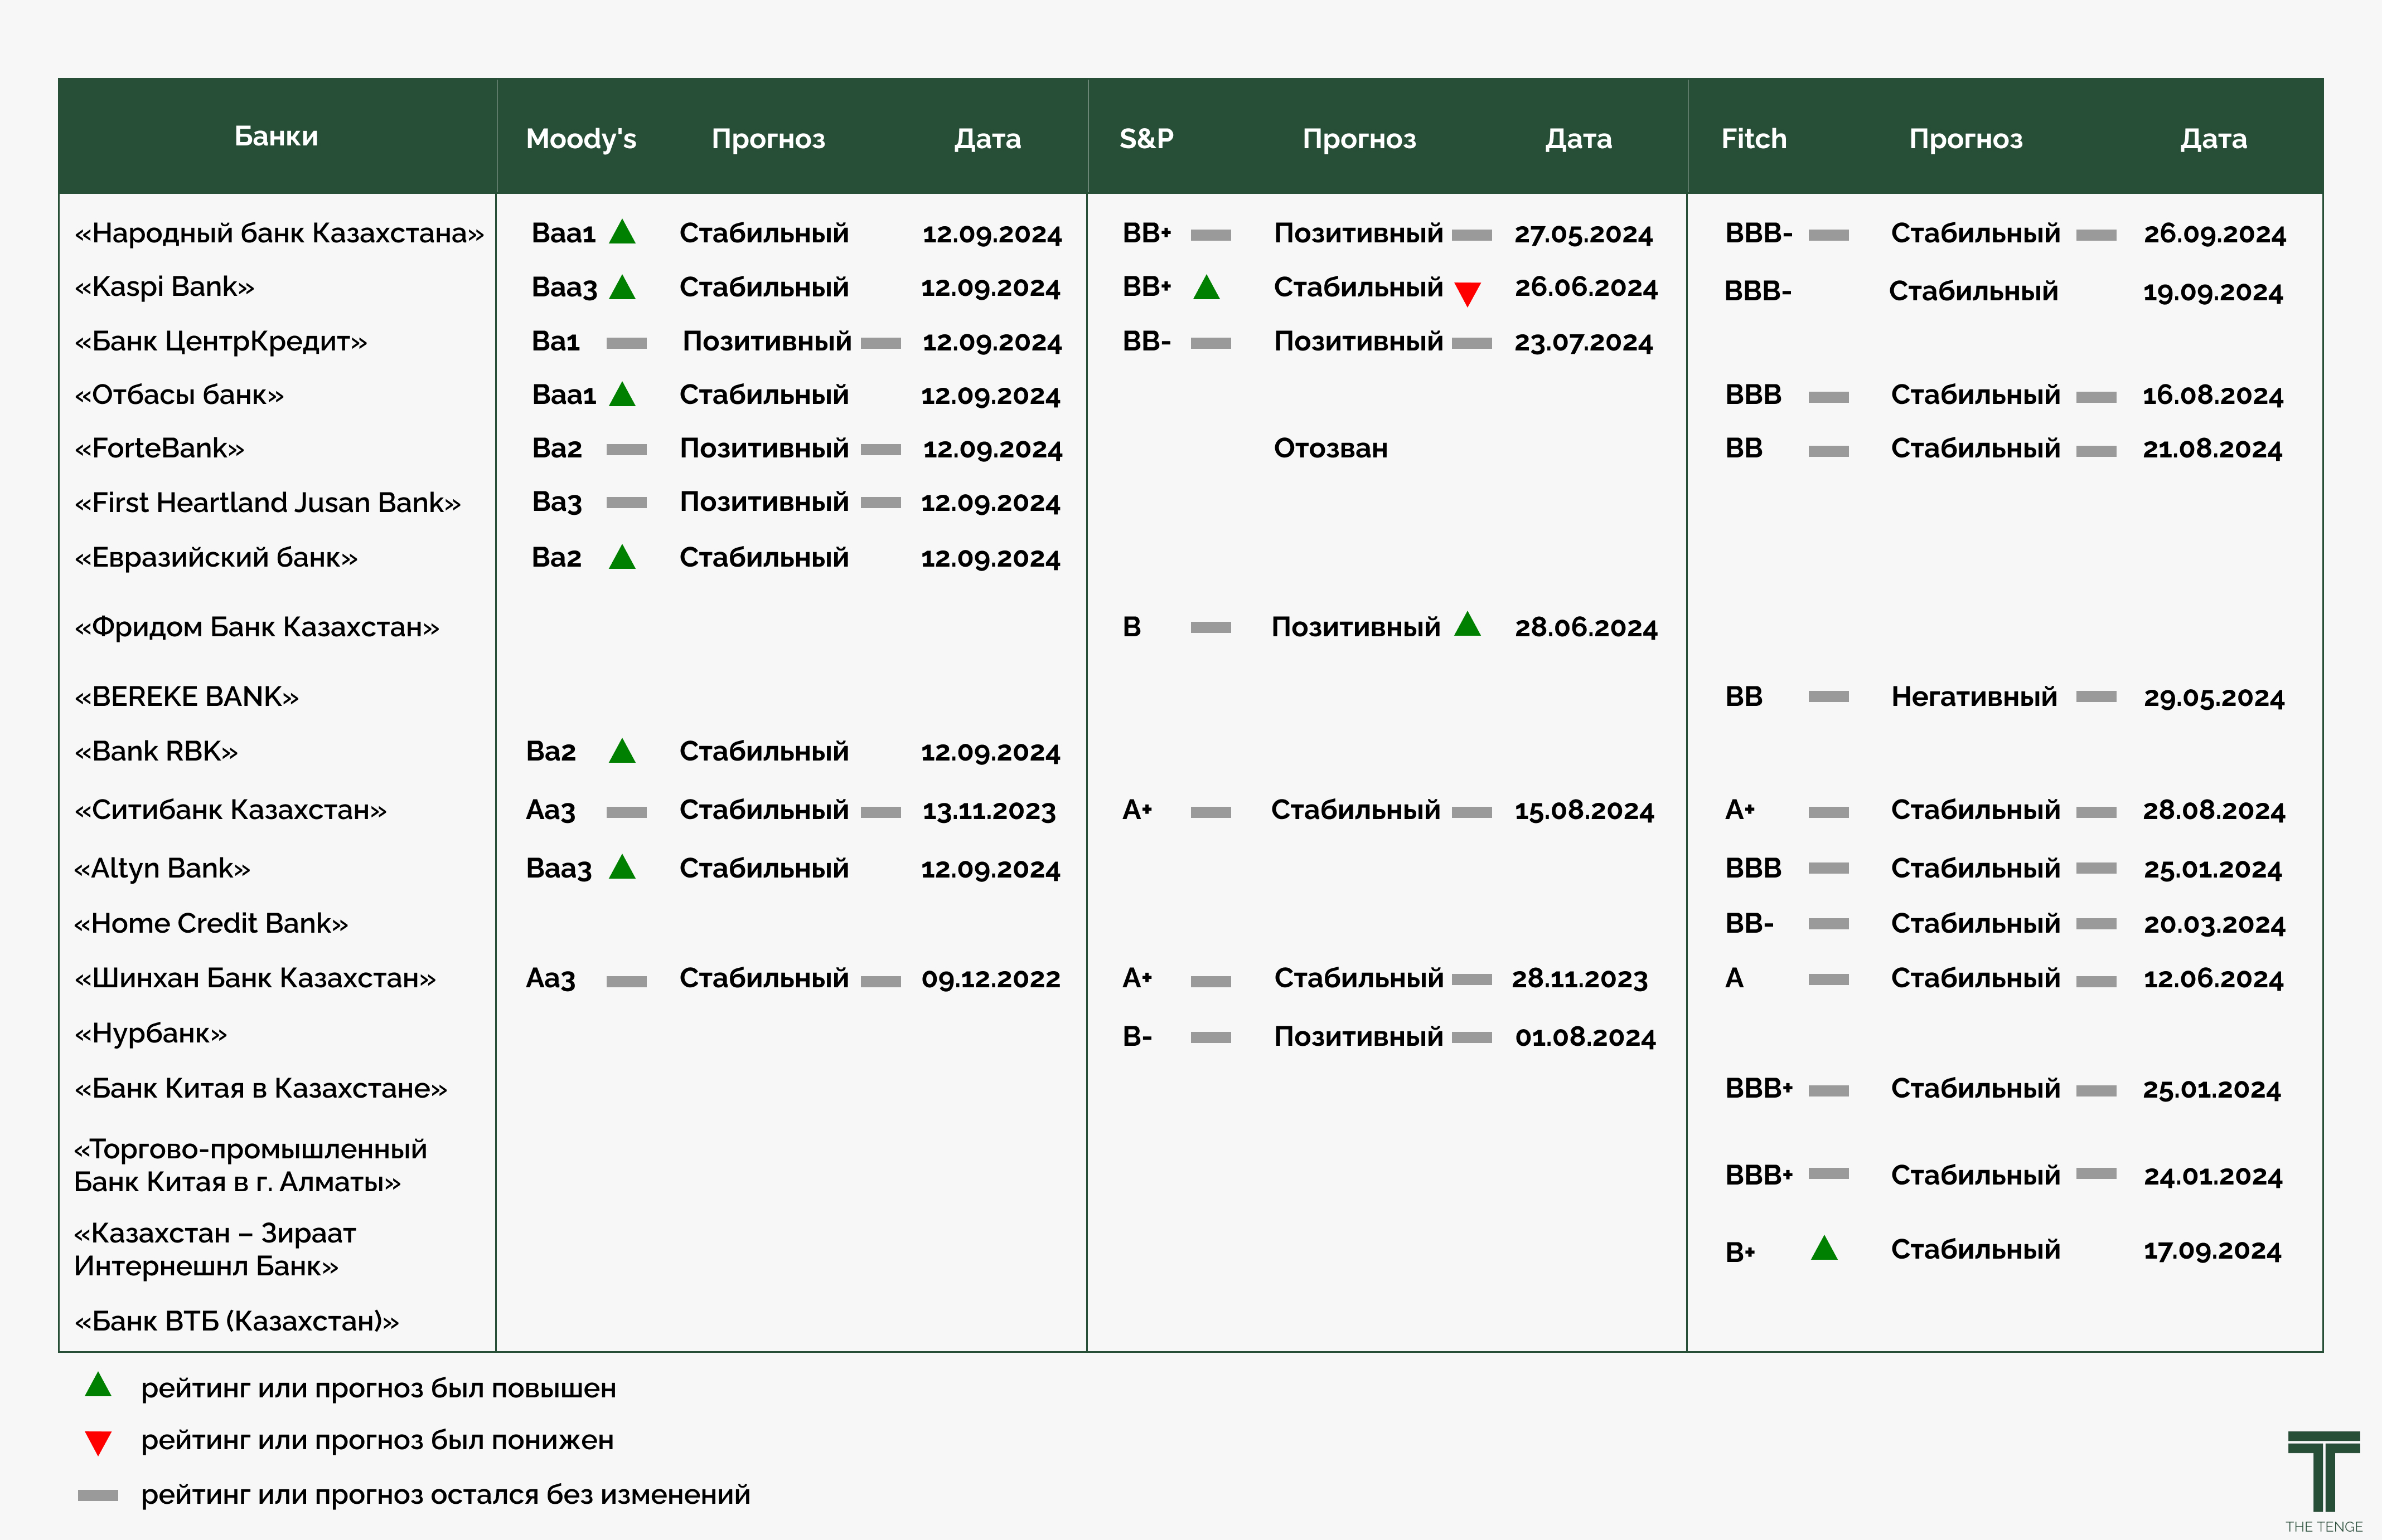This screenshot has height=1540, width=2382.
Task: Select «Банк ВТБ (Казахстан)» name
Action: click(x=236, y=1321)
